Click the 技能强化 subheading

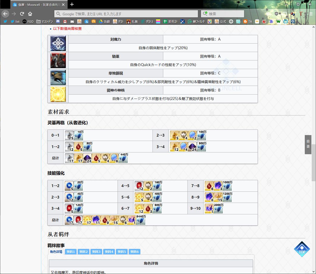click(56, 173)
